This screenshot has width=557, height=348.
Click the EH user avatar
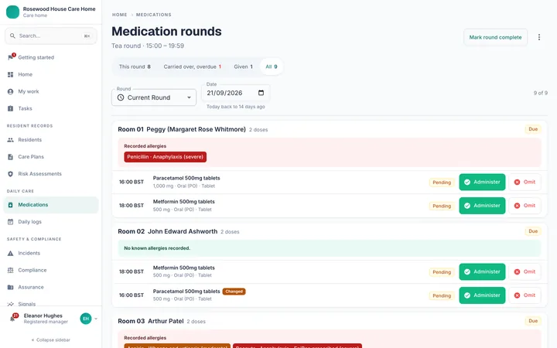pyautogui.click(x=86, y=319)
